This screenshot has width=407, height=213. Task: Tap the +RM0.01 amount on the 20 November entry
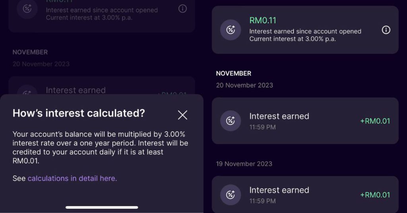[375, 121]
